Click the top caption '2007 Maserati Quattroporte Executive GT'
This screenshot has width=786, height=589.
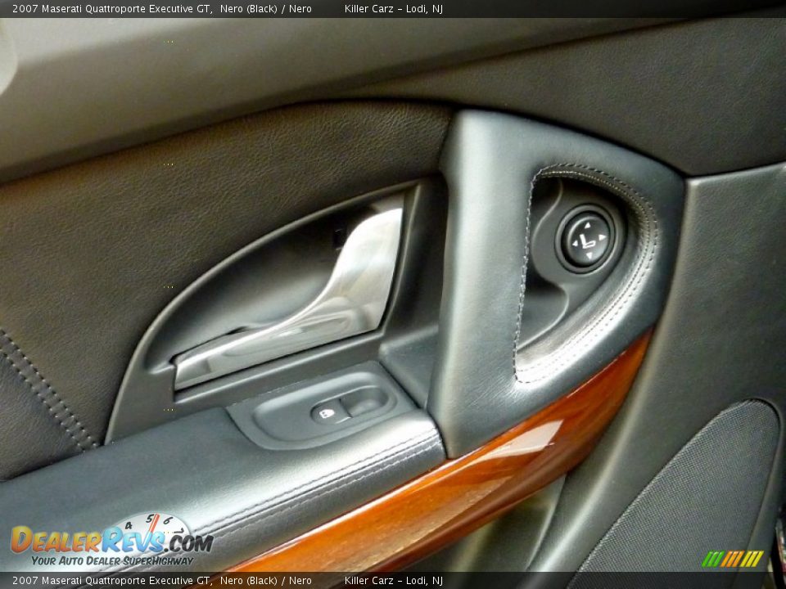point(111,8)
